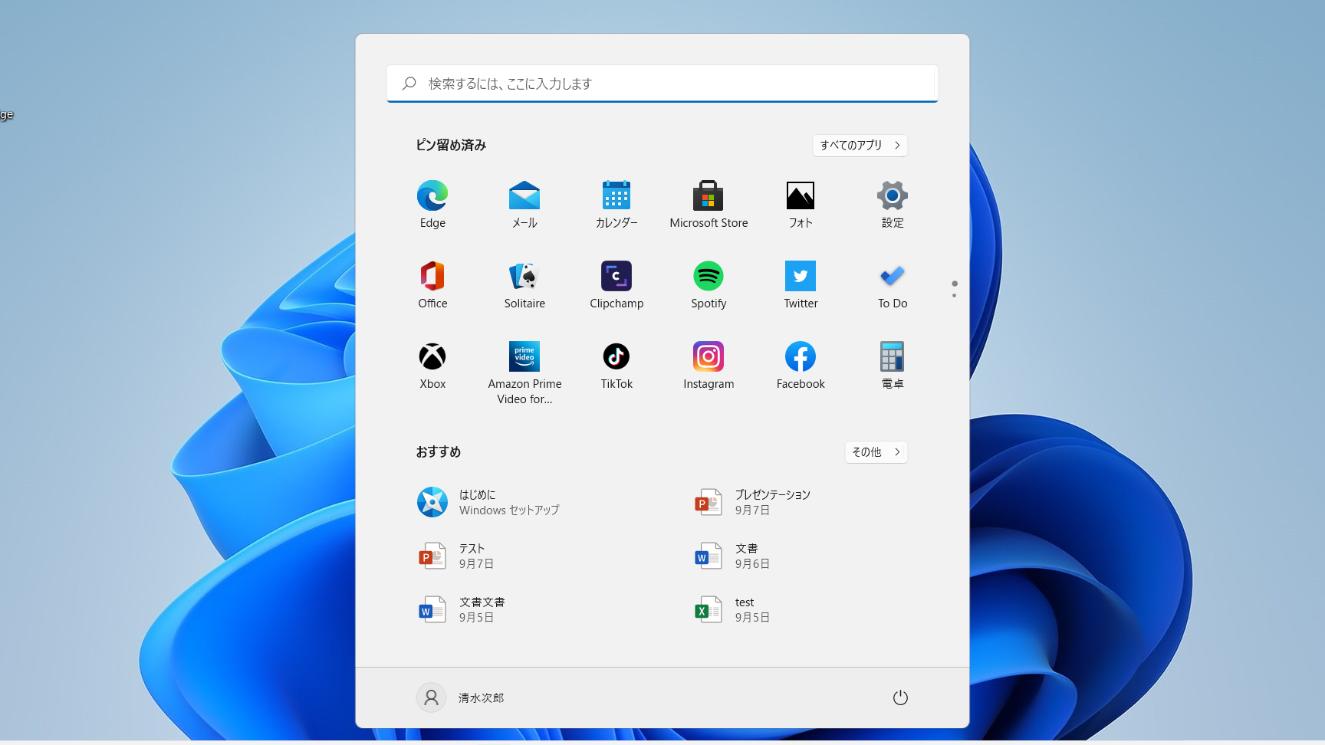Click the search box to search
Image resolution: width=1325 pixels, height=745 pixels.
point(662,84)
